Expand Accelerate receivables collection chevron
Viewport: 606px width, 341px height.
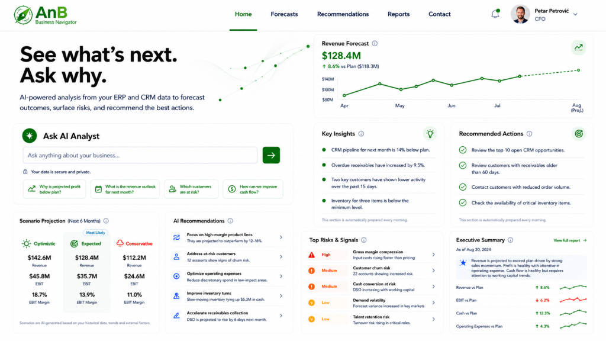(x=281, y=316)
